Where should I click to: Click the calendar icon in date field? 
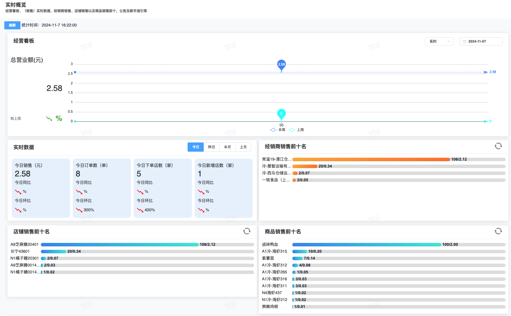coord(464,41)
